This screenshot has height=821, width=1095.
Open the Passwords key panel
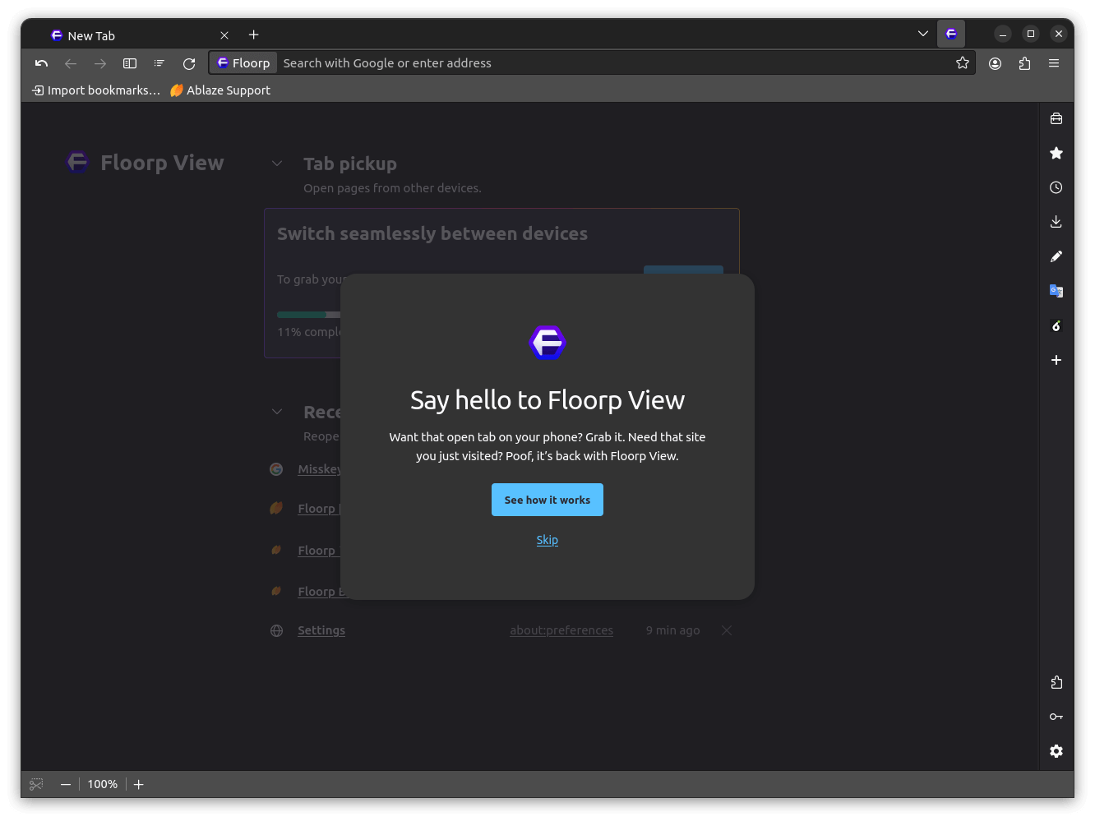point(1056,716)
